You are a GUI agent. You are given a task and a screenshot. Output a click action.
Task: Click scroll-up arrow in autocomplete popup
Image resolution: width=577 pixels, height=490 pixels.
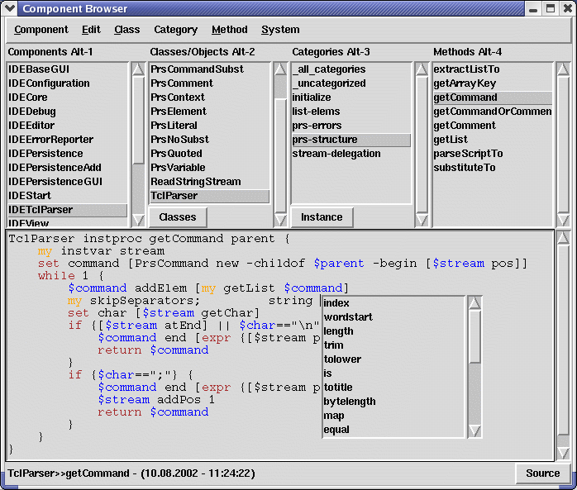click(474, 303)
